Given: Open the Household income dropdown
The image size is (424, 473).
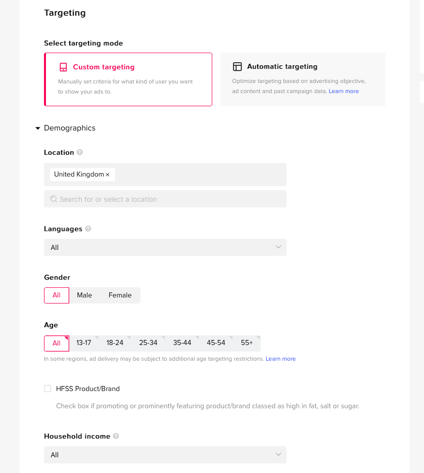Looking at the screenshot, I should pyautogui.click(x=165, y=455).
